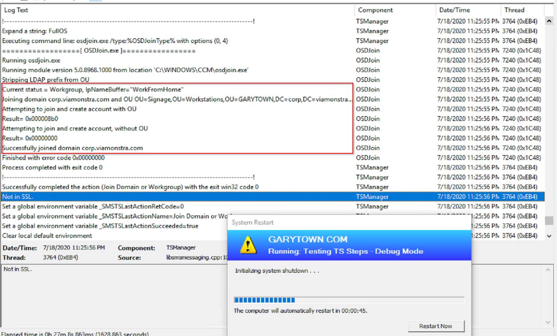Select 'Successfully joined domain corp.viamonstra.com' log line
Image resolution: width=557 pixels, height=336 pixels.
coord(72,148)
